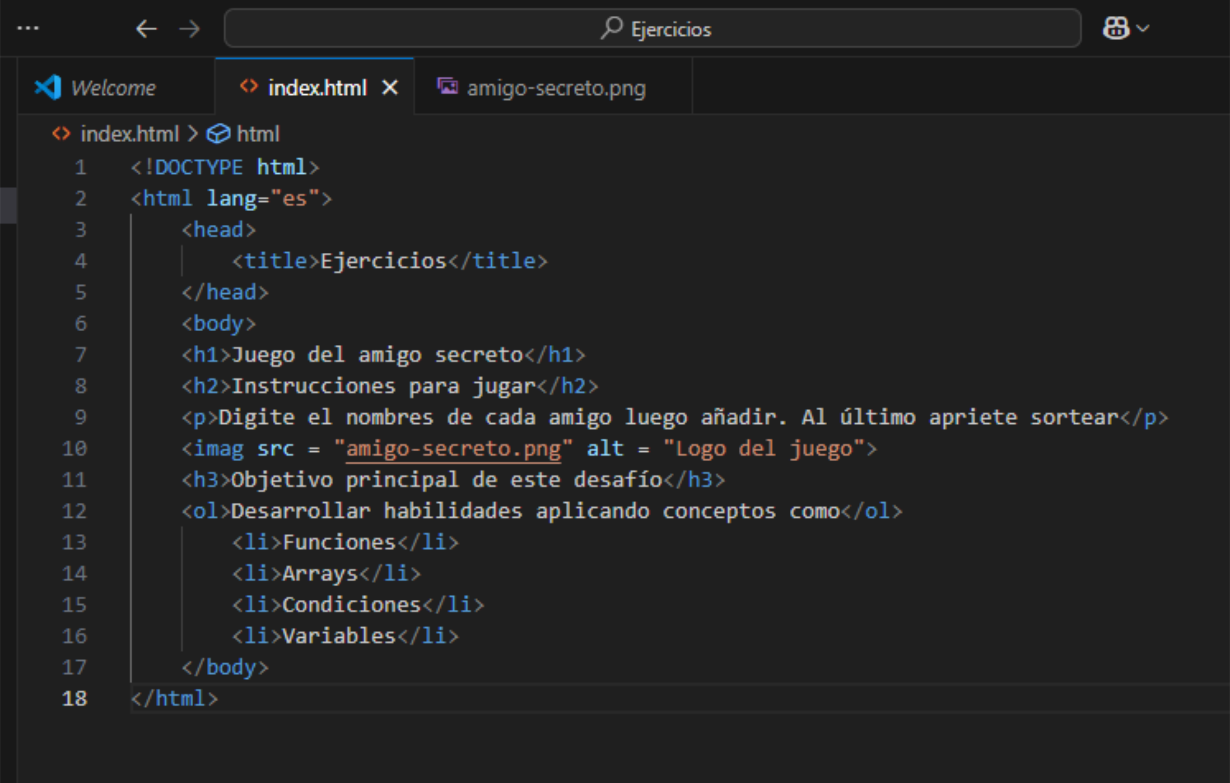Click the lang="es" attribute

tap(263, 199)
